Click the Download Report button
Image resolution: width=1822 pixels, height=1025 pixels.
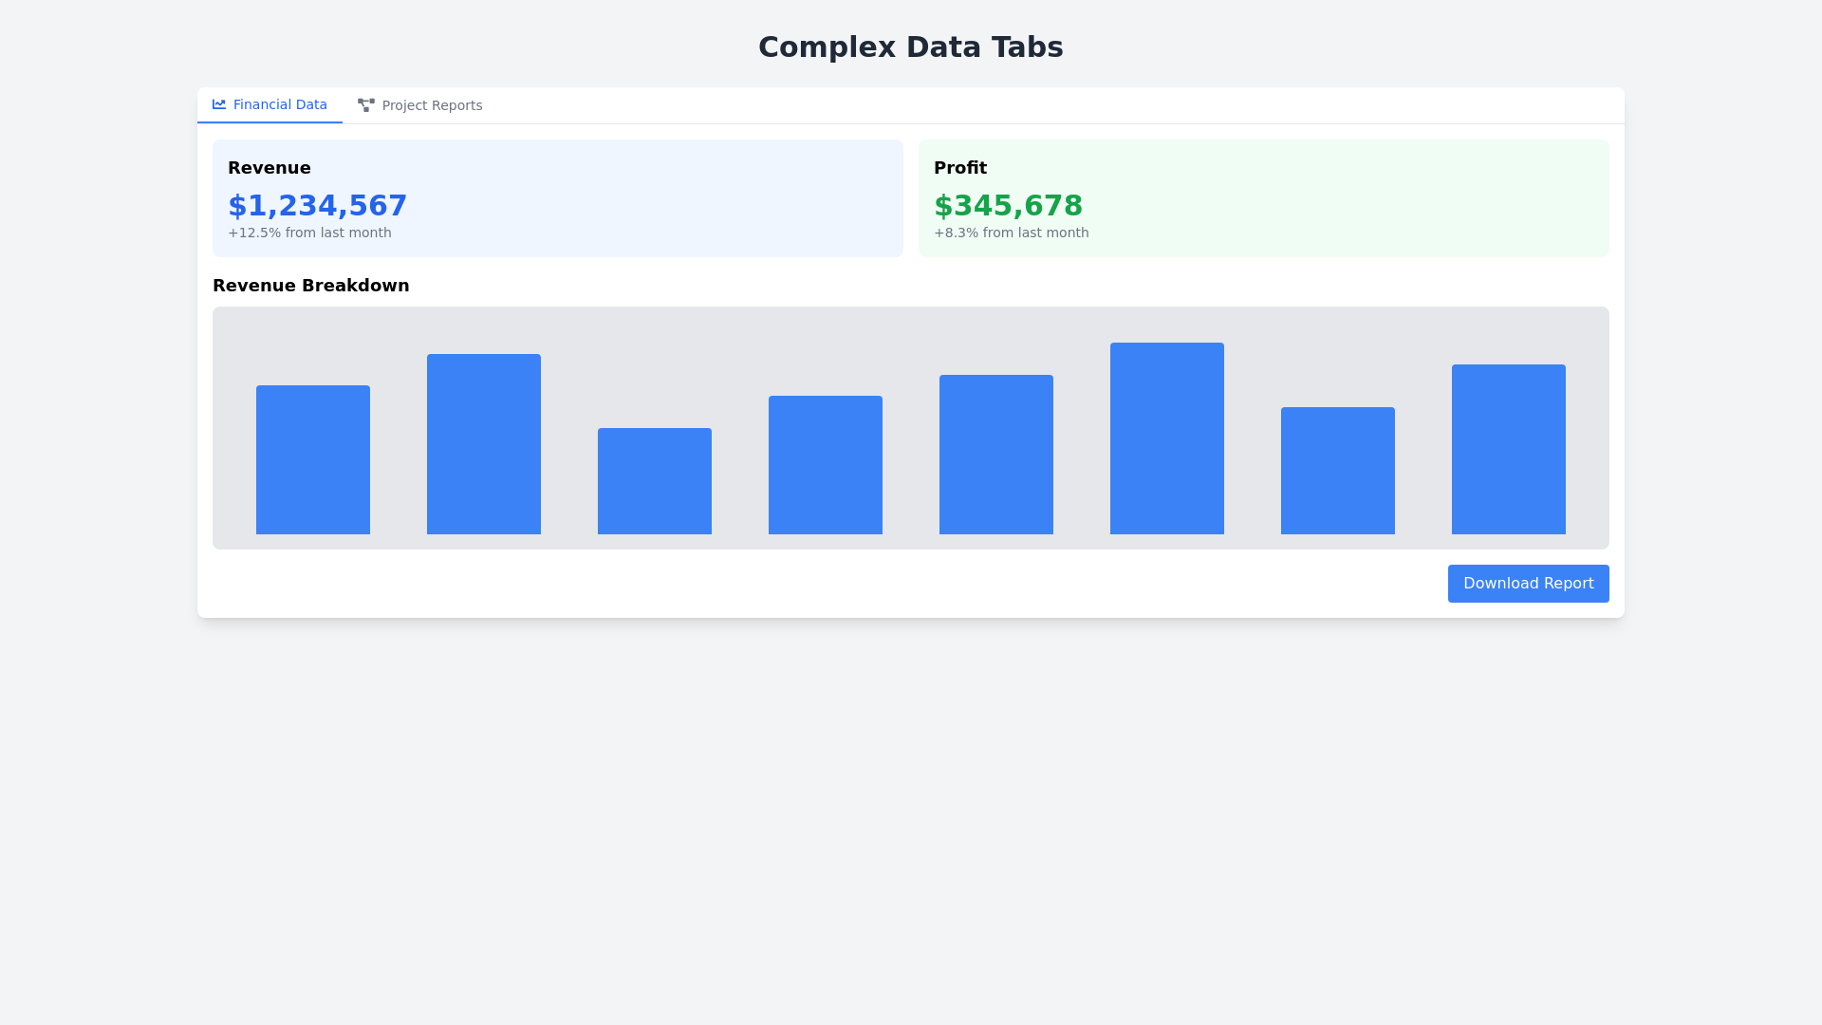click(1528, 583)
